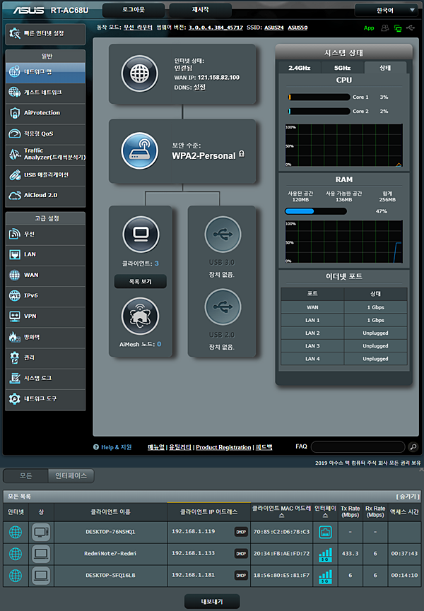Select the device icon for DESKTOP-SFQ16LB

coord(41,576)
